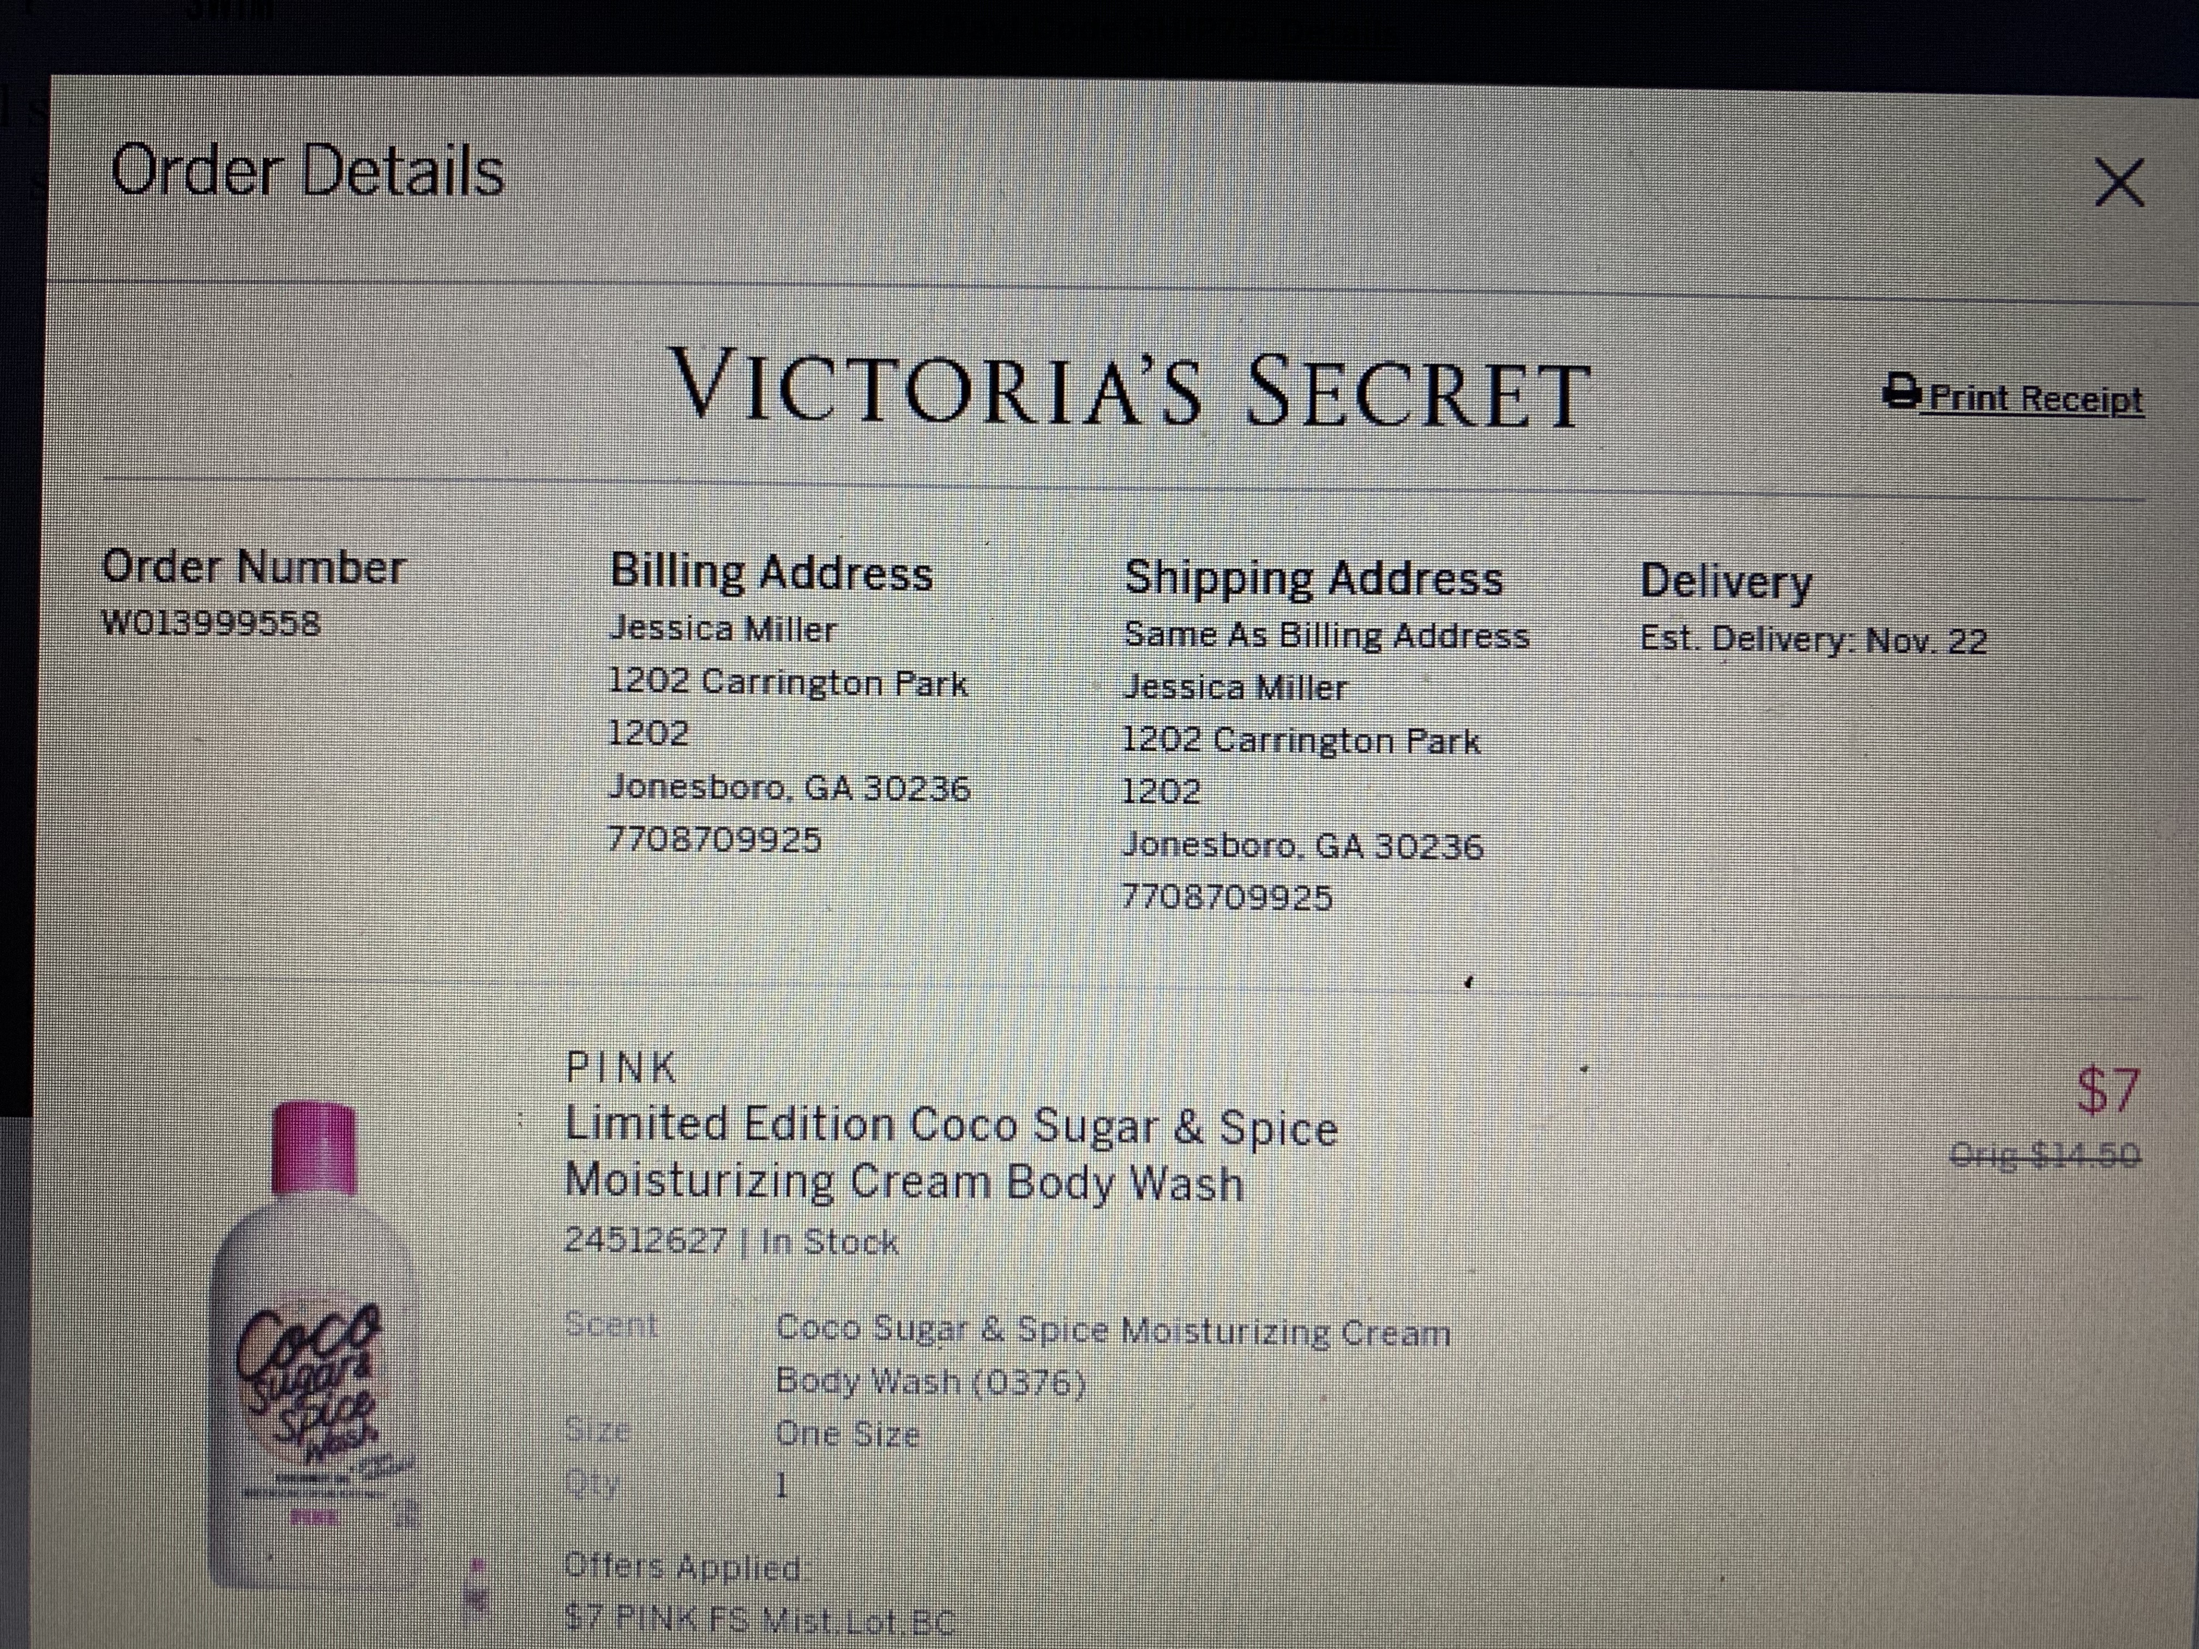This screenshot has height=1649, width=2199.
Task: Click the Offers Applied label
Action: (x=686, y=1568)
